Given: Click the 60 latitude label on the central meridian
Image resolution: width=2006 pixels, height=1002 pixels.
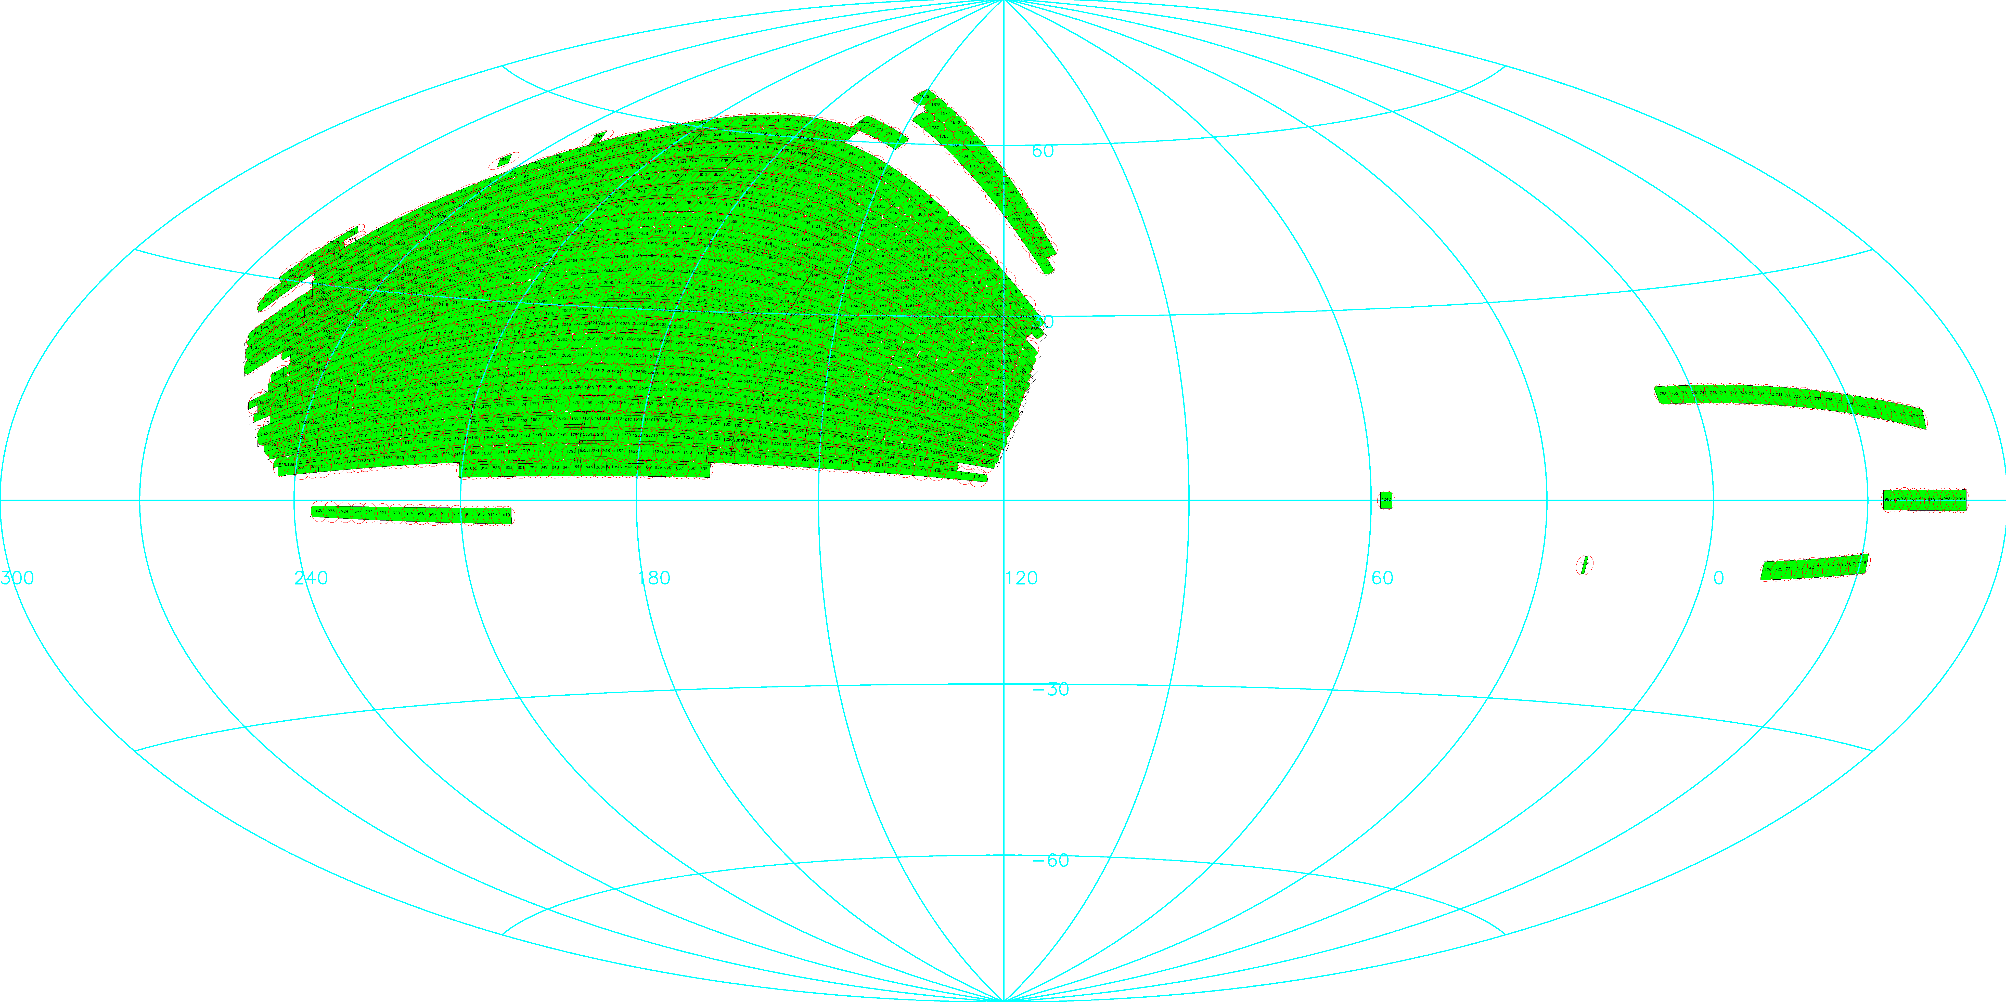Looking at the screenshot, I should coord(1043,151).
